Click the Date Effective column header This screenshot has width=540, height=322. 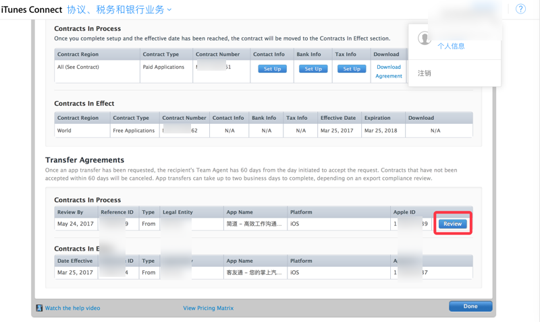(x=75, y=261)
